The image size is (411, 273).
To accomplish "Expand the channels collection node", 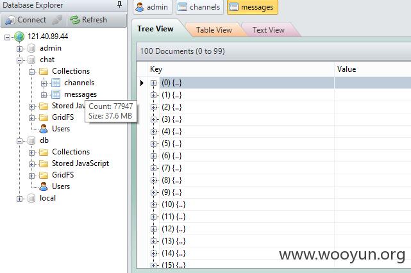I will 44,83.
